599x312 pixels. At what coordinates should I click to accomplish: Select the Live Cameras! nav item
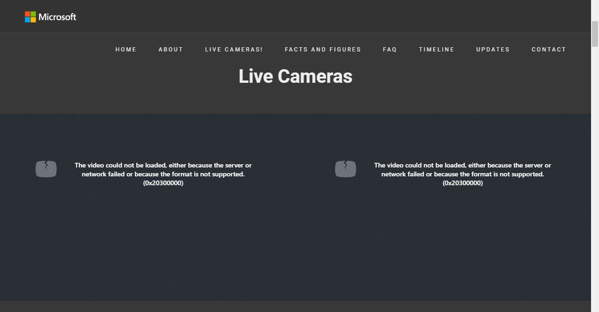(234, 49)
